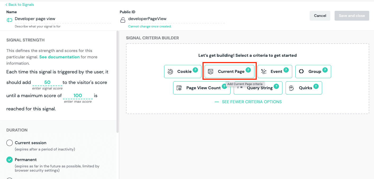Click the signal icon beside the Name field
374x179 pixels.
[10, 20]
